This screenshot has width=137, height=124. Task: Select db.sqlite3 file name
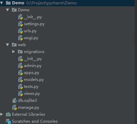point(27,100)
